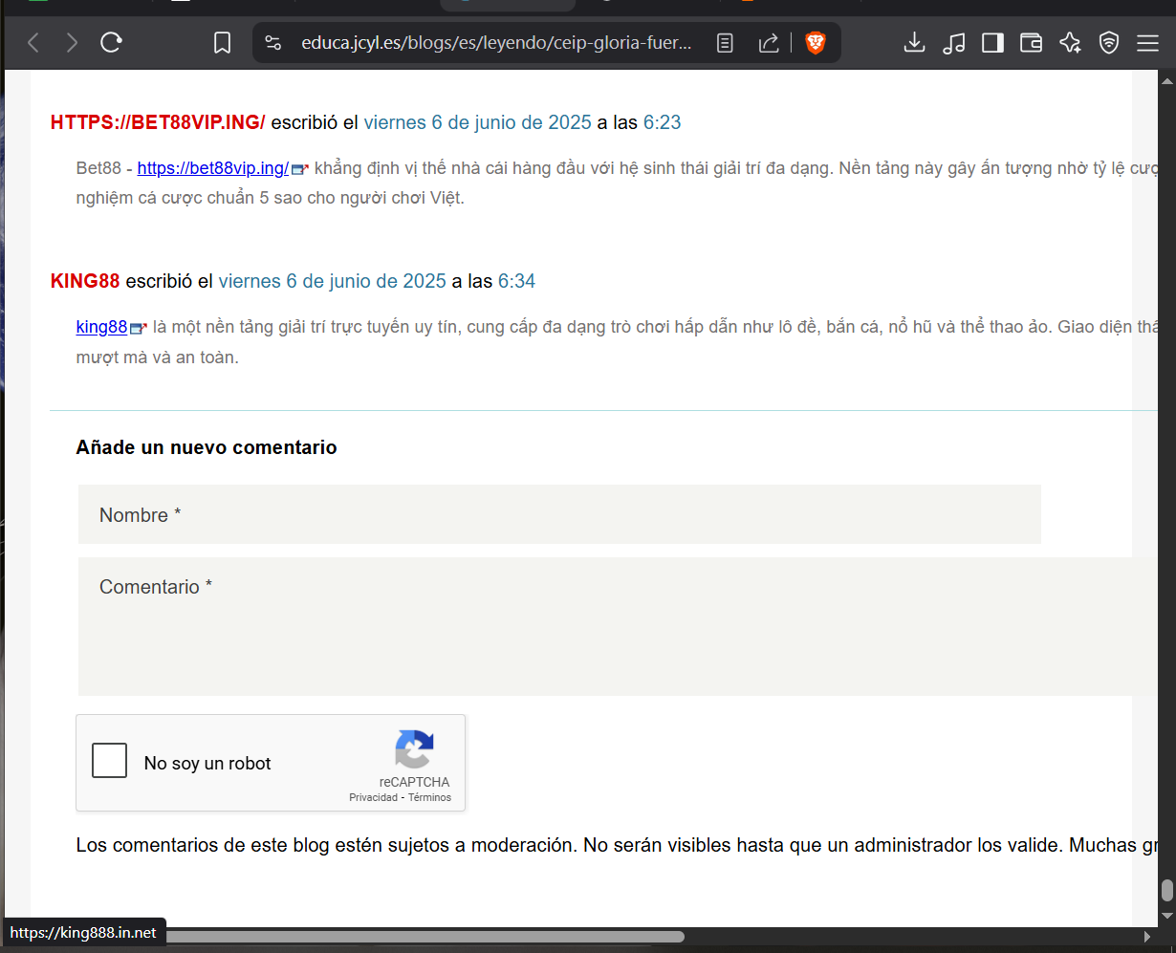Open the Leo AI sparkle icon
The image size is (1176, 953).
[x=1070, y=43]
